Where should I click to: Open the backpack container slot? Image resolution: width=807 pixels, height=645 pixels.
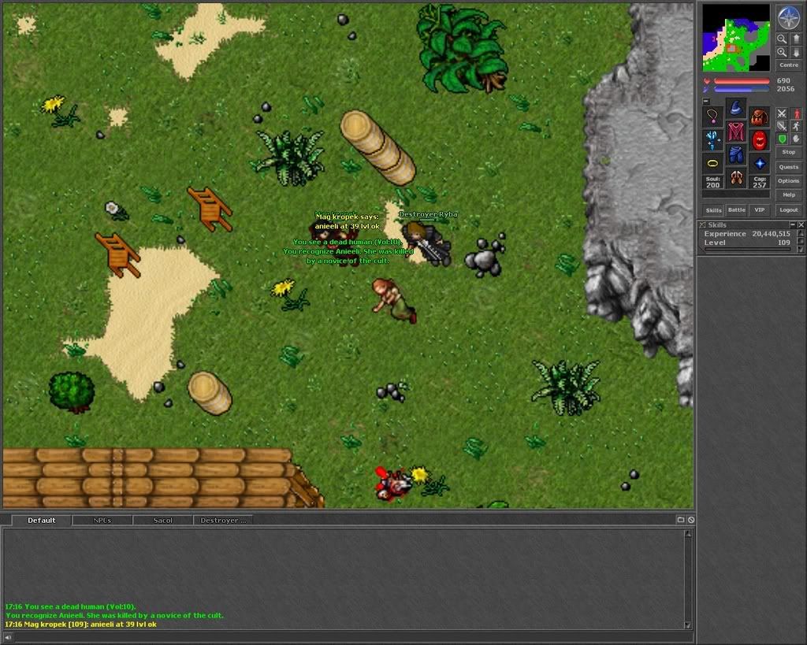760,117
